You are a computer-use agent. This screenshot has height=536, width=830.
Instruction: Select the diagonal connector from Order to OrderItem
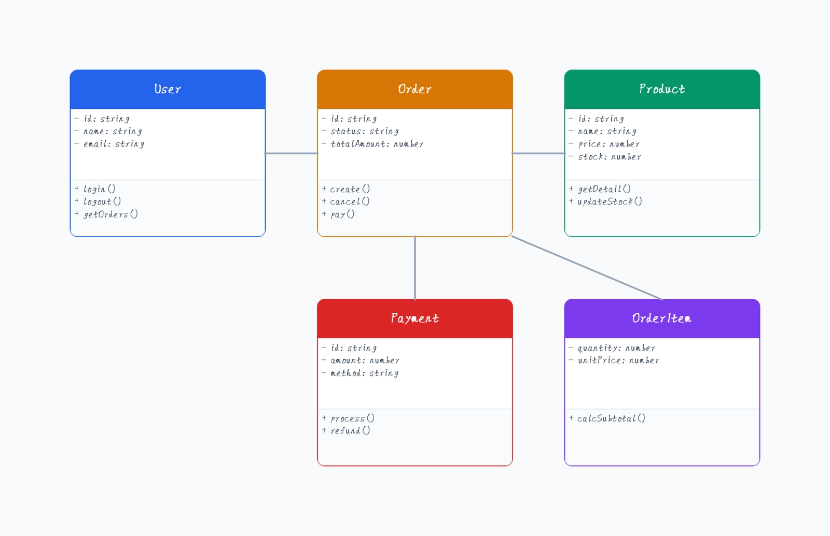click(x=587, y=268)
